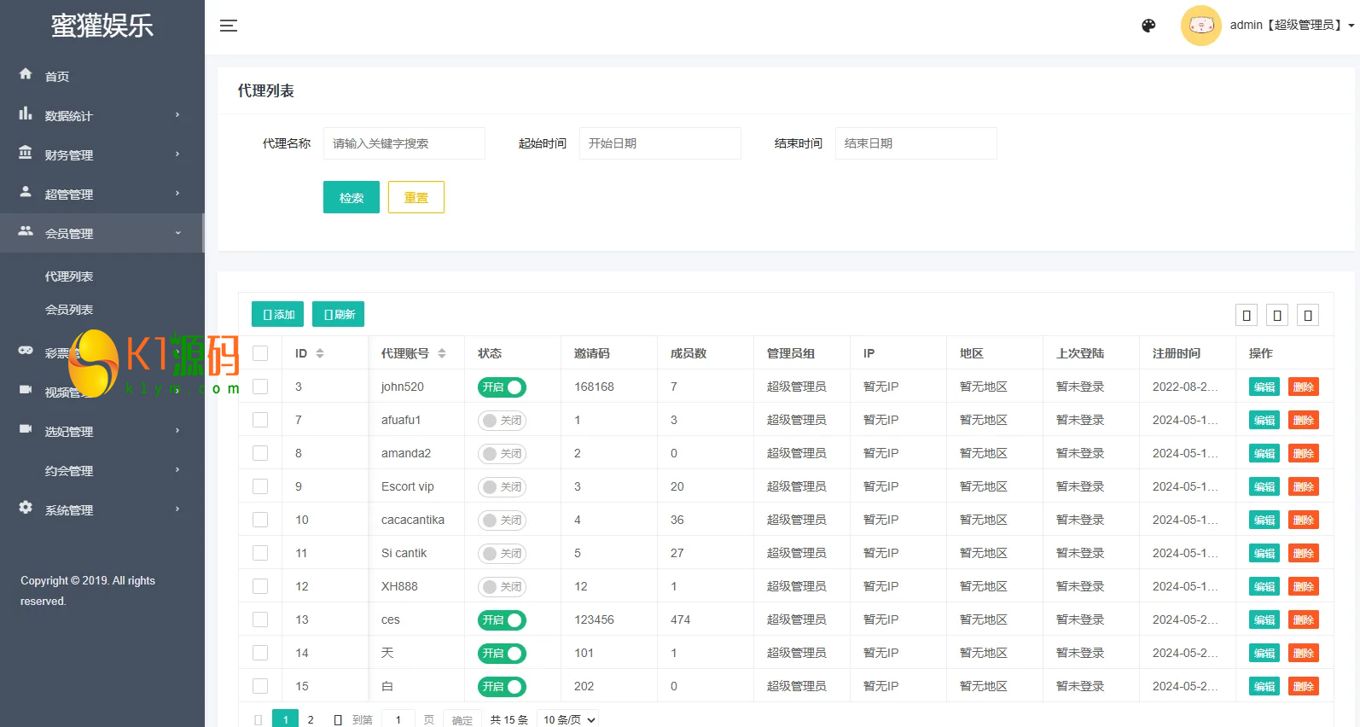
Task: Open the 结束日期 end date field
Action: (x=916, y=143)
